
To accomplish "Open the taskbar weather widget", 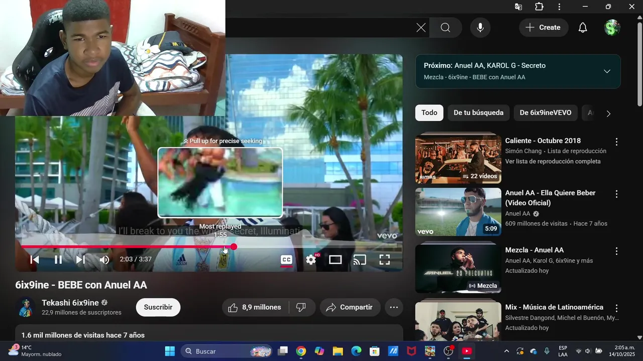I will click(x=35, y=351).
